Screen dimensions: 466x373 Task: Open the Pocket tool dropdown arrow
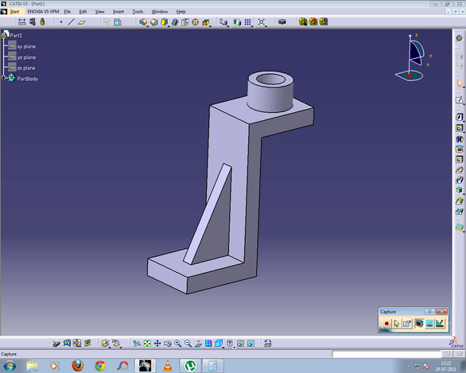464,132
